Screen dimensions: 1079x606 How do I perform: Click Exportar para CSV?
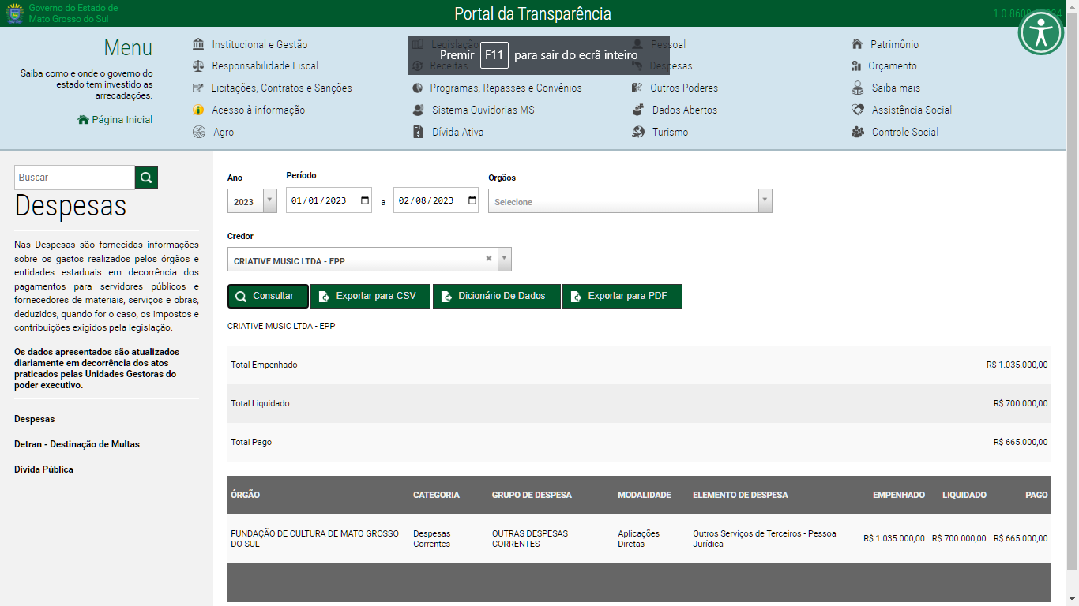point(370,296)
